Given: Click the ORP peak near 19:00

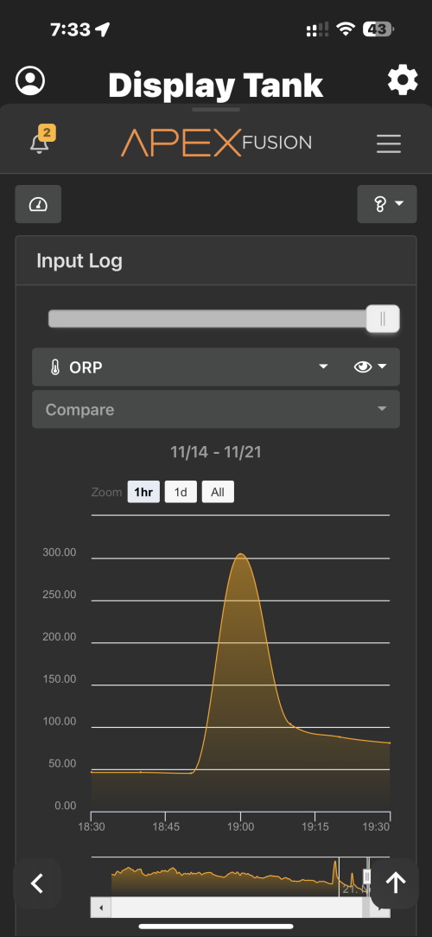Looking at the screenshot, I should click(240, 555).
